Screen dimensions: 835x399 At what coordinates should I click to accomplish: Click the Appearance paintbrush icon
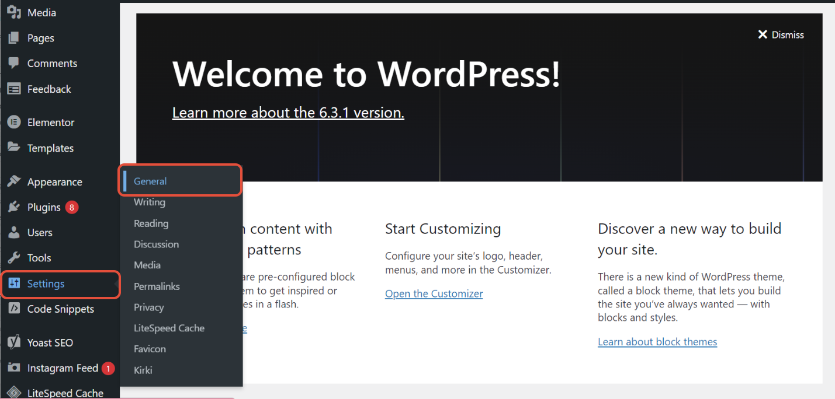[x=14, y=181]
